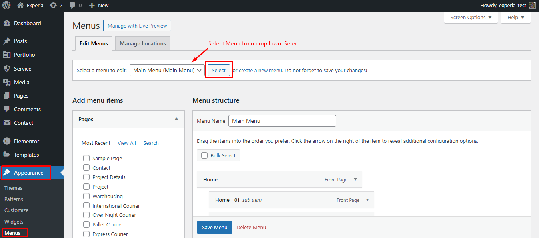
Task: Switch to the Edit Menus tab
Action: 94,43
